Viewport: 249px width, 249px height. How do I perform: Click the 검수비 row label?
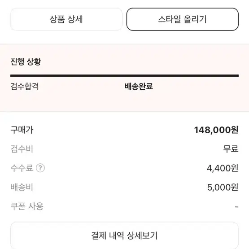point(22,149)
